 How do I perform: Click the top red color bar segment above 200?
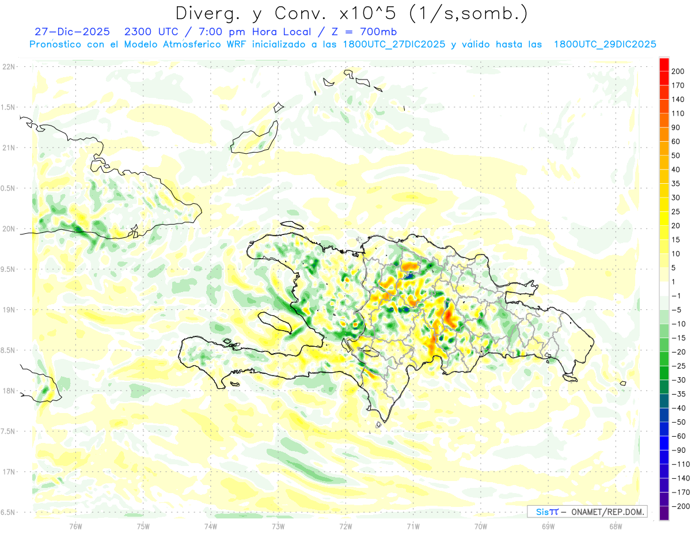click(x=665, y=64)
